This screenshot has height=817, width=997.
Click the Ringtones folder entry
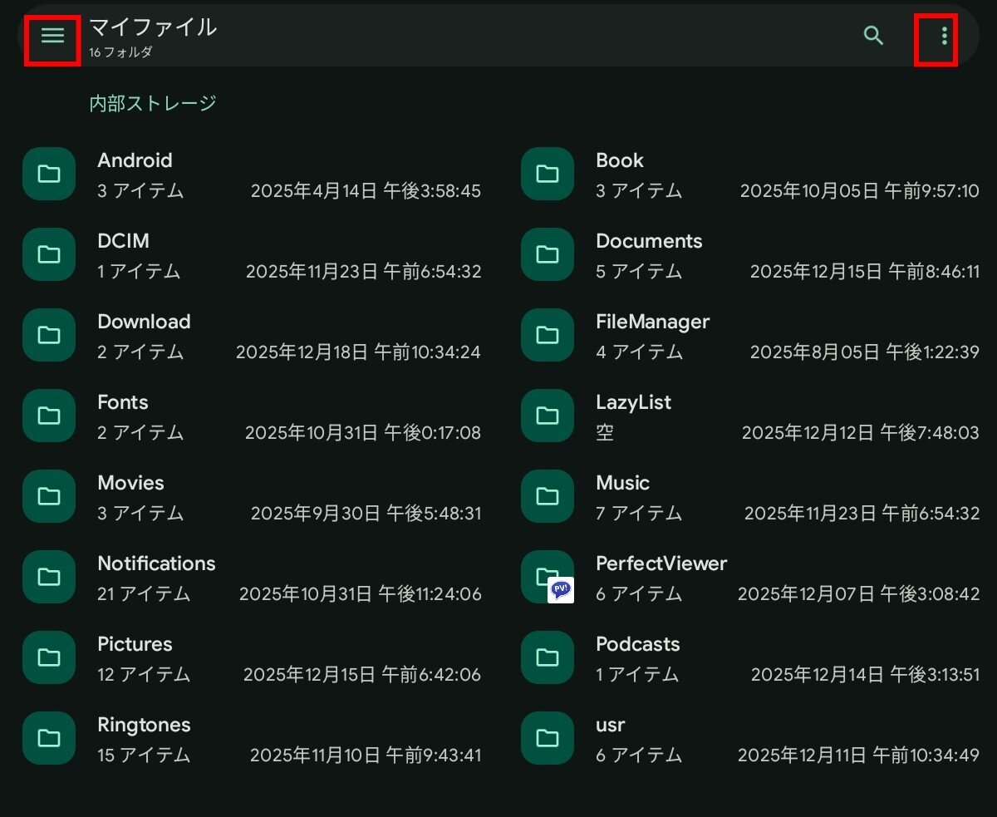click(144, 725)
